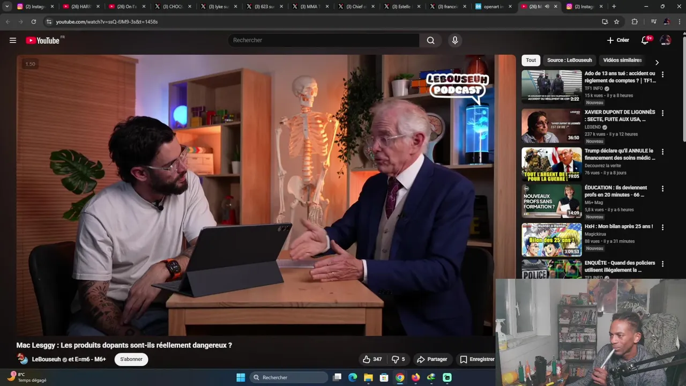Image resolution: width=686 pixels, height=386 pixels.
Task: Open Trump 'ANNULE le financement' thumbnail
Action: 551,164
